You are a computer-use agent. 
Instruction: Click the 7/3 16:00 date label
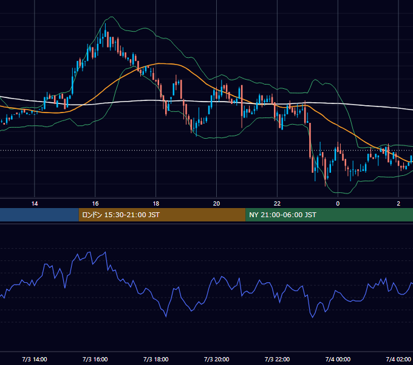[95, 359]
